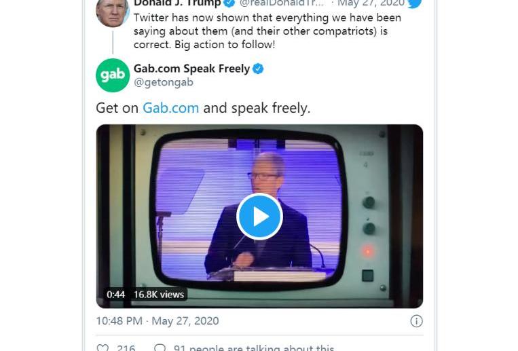Click the 0:44 video duration label
518x351 pixels.
tap(115, 295)
